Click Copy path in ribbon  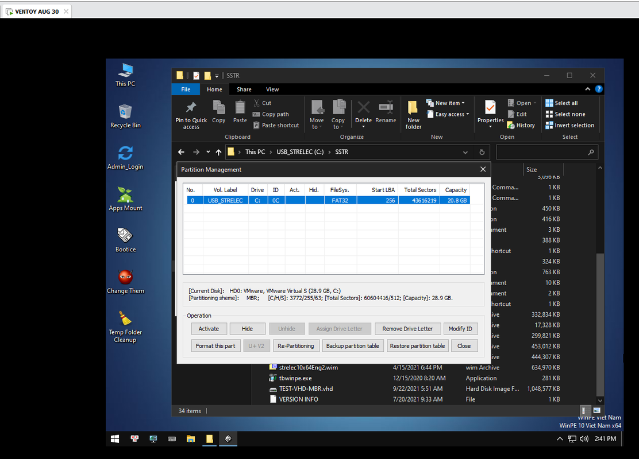click(x=271, y=114)
